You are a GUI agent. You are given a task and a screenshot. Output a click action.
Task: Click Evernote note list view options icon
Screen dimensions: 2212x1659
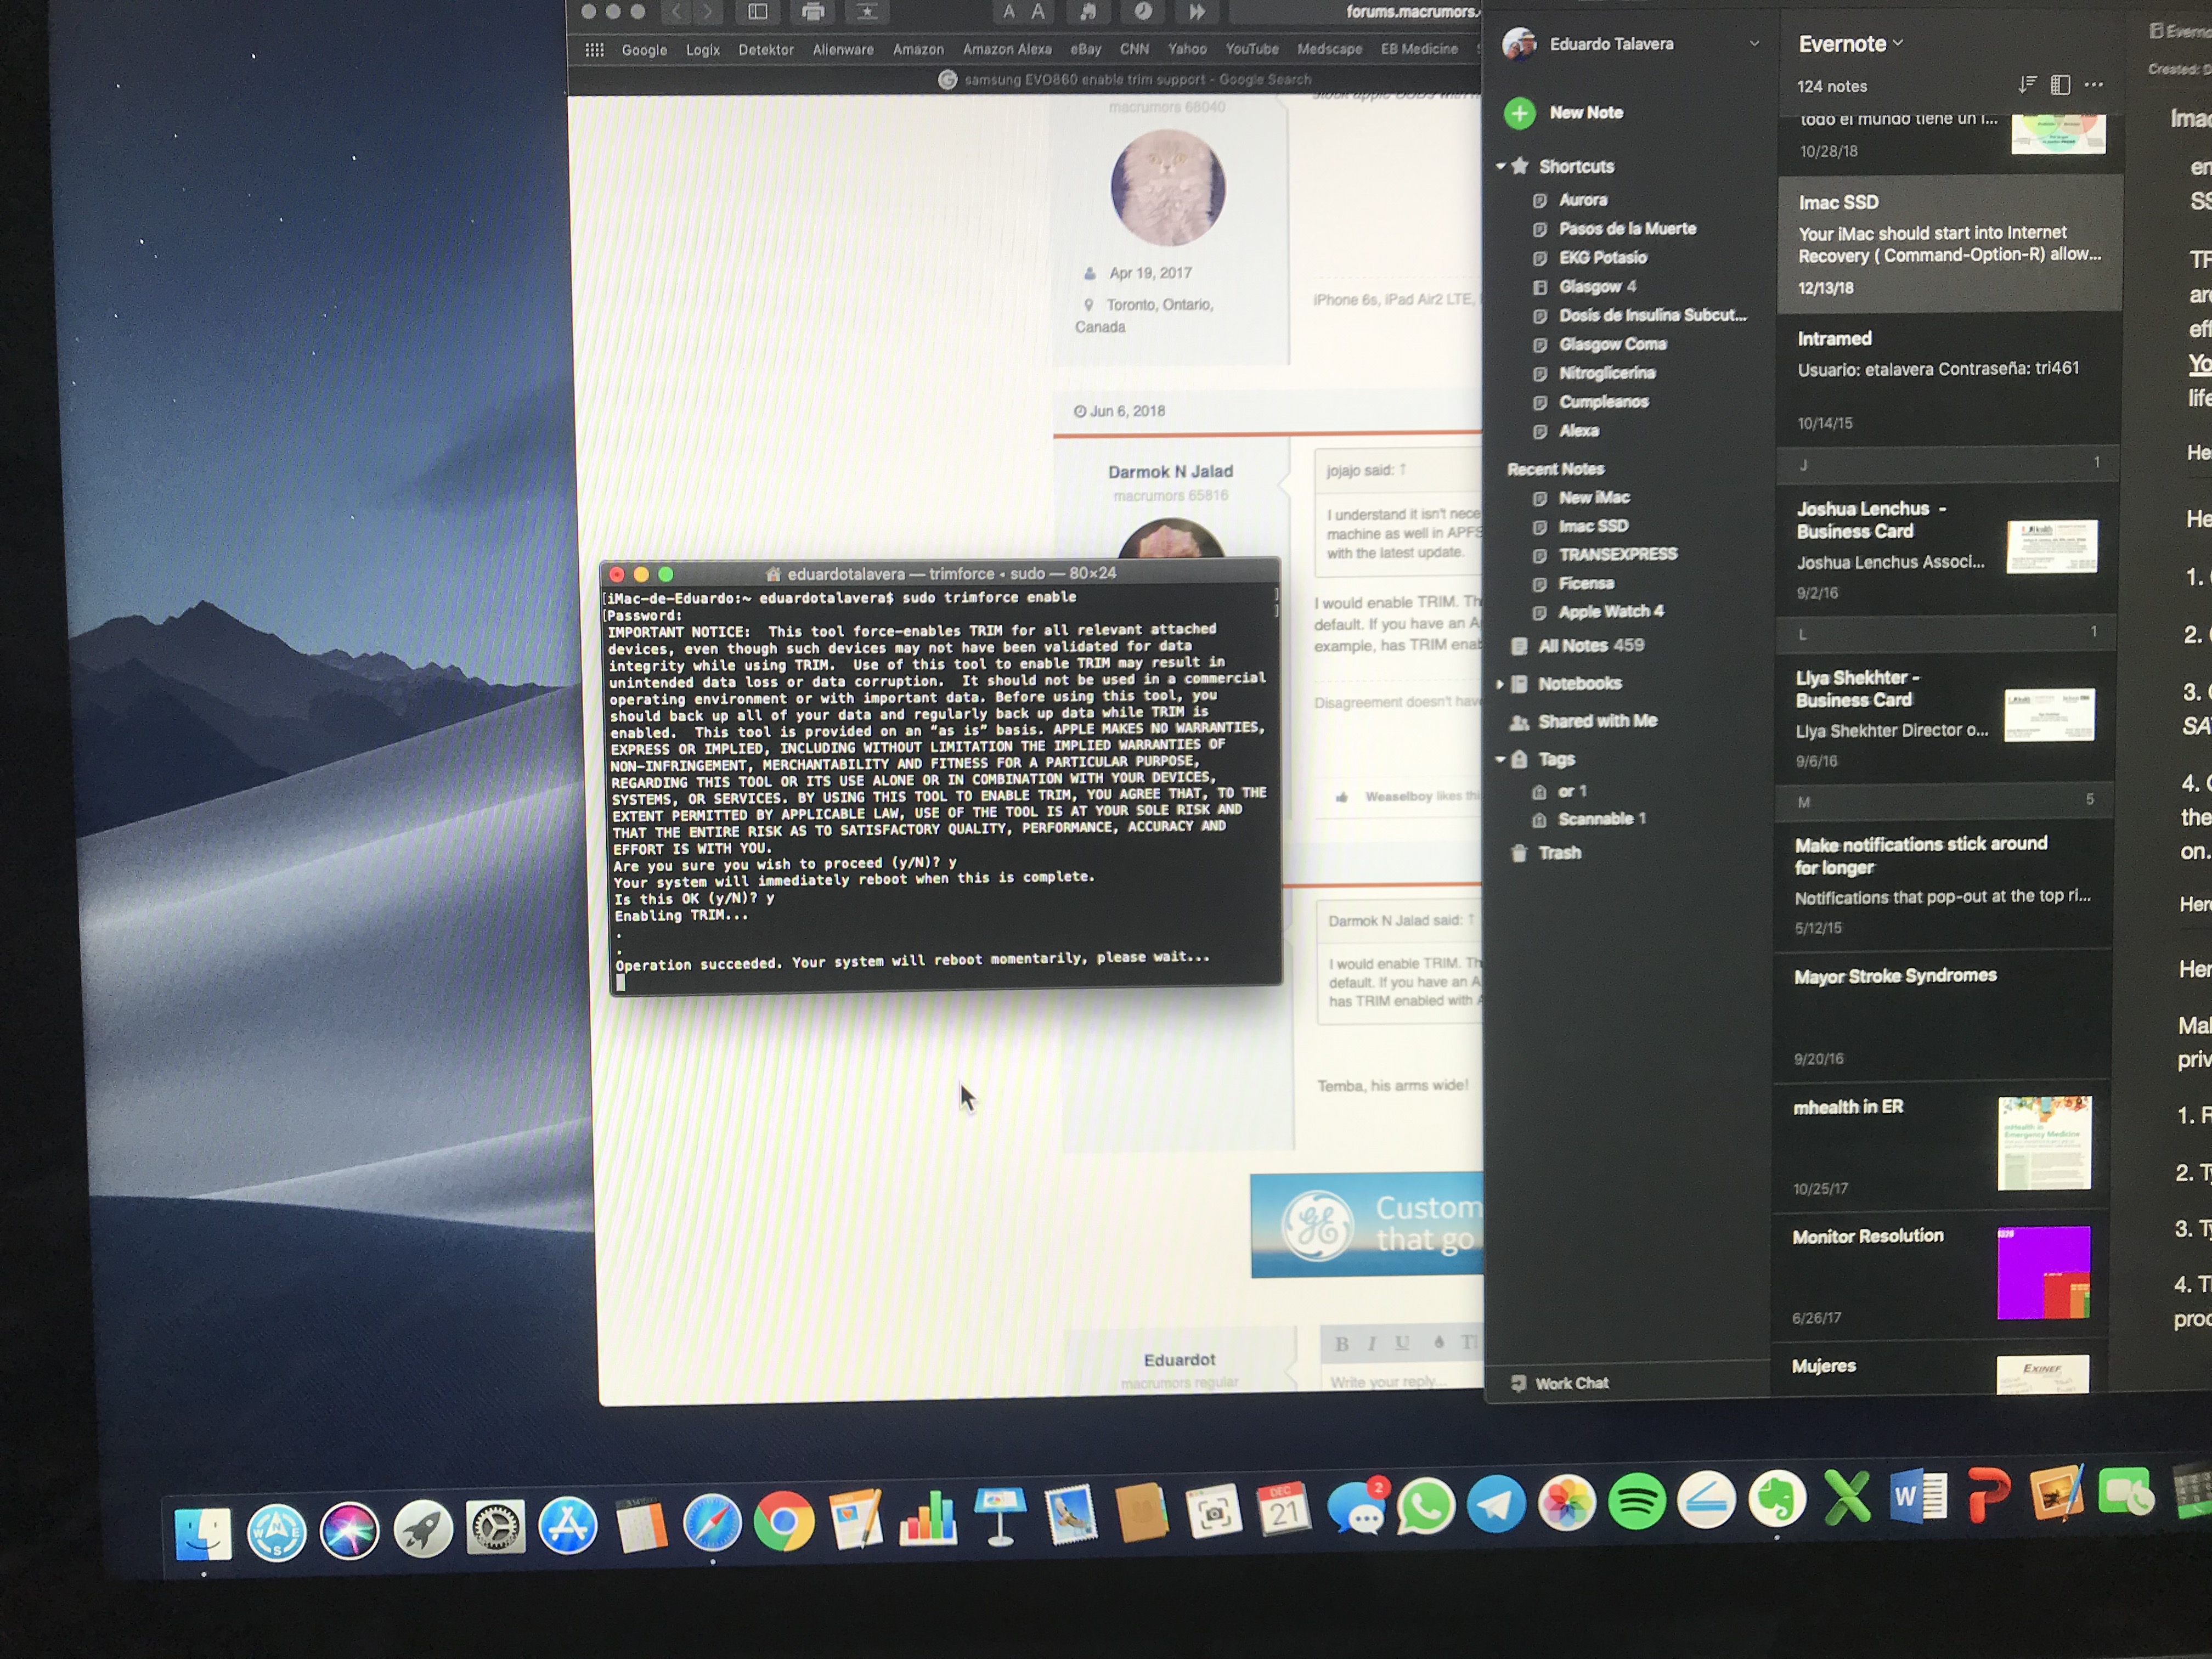click(2060, 85)
